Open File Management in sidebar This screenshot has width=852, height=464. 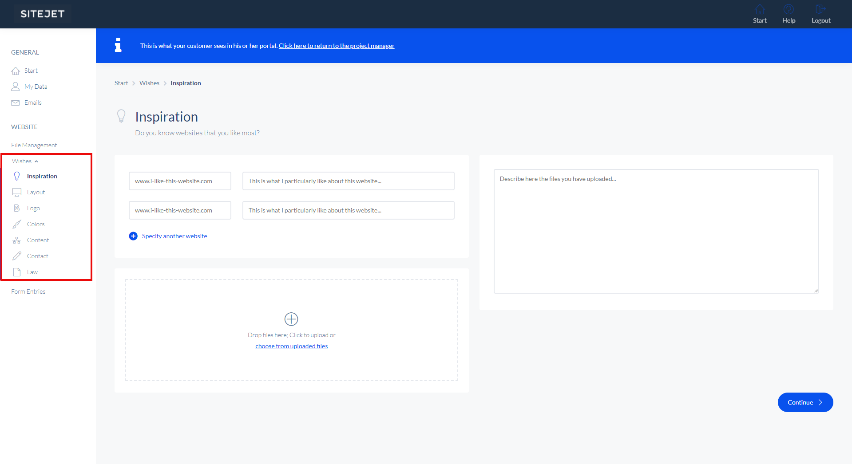[x=34, y=145]
